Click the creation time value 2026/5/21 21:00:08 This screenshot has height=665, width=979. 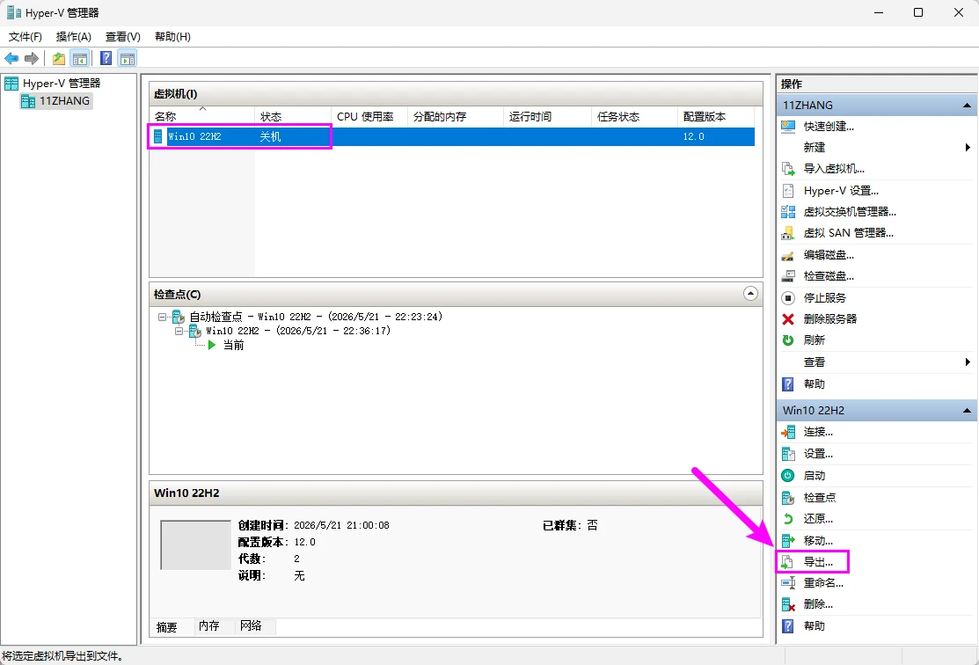(x=341, y=526)
